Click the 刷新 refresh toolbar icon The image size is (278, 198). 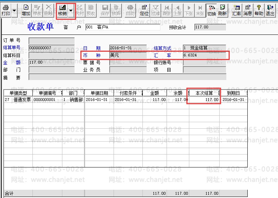coord(222,10)
